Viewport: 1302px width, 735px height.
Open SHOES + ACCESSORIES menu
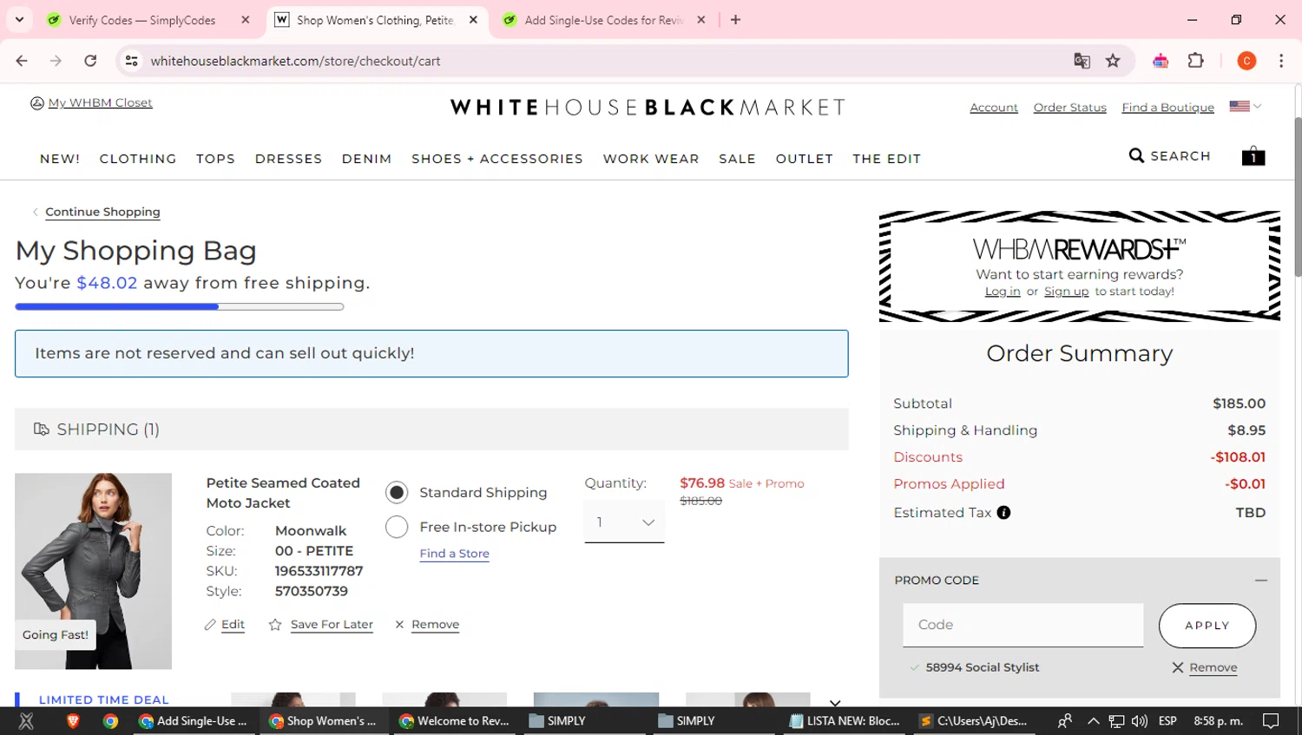click(x=497, y=159)
